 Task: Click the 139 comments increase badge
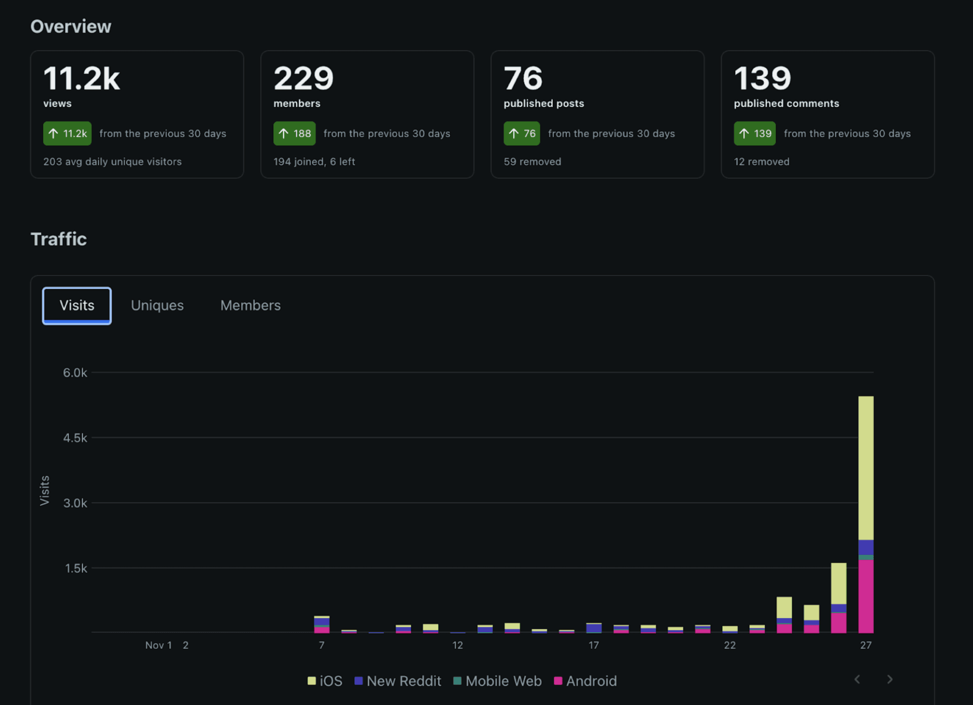[x=754, y=133]
